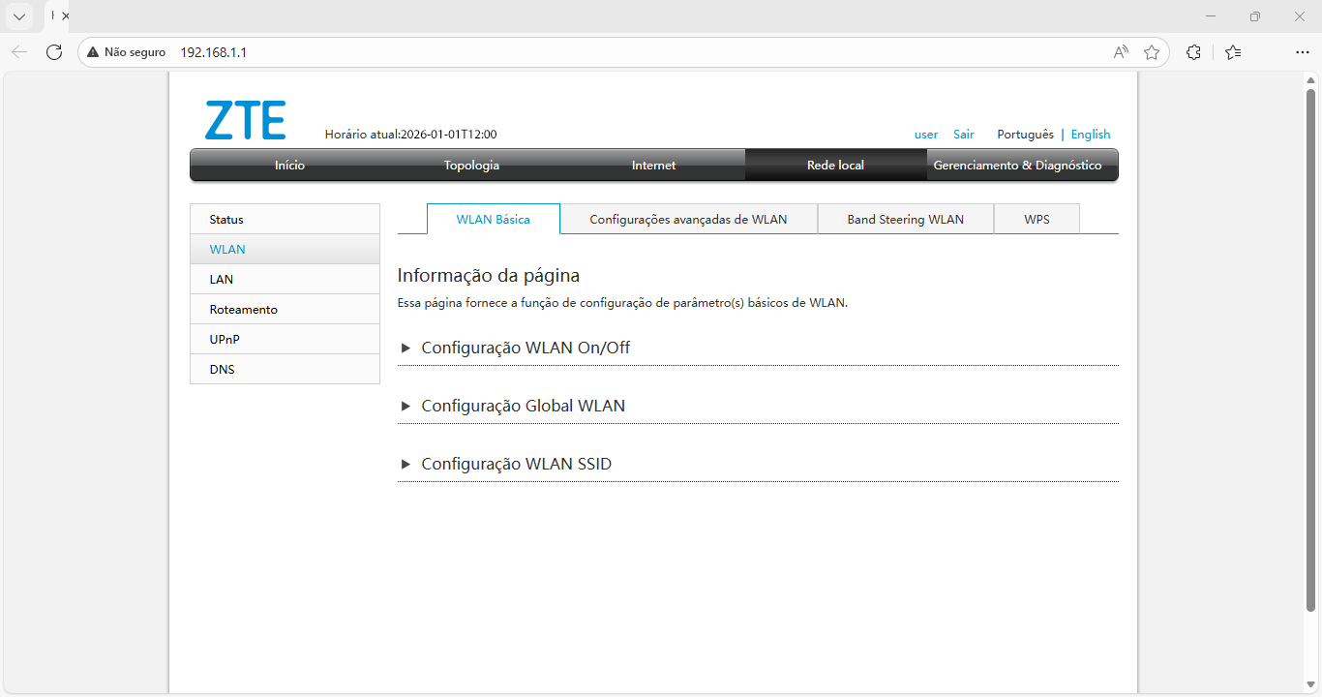
Task: Reload the page with the refresh icon
Action: (54, 52)
